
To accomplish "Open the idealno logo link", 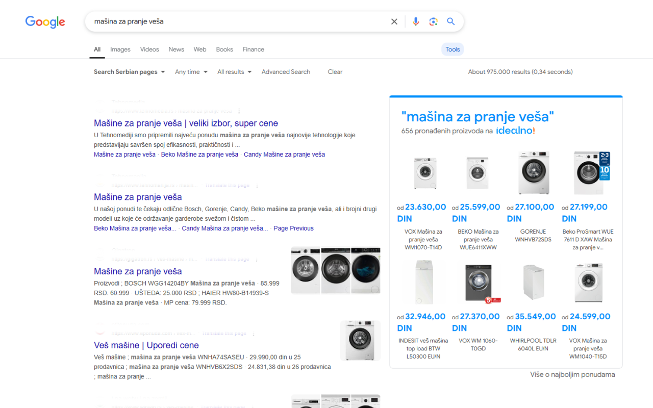I will coord(515,131).
